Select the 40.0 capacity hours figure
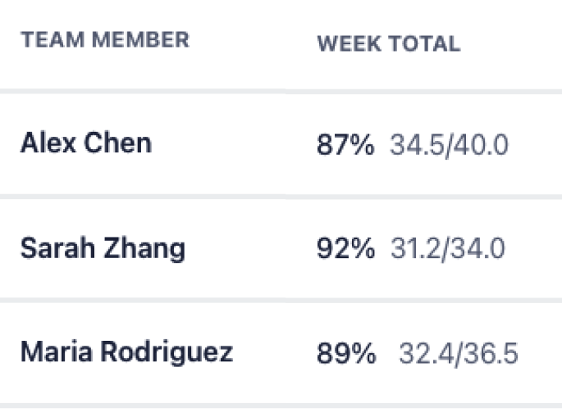This screenshot has height=417, width=562. coord(478,145)
